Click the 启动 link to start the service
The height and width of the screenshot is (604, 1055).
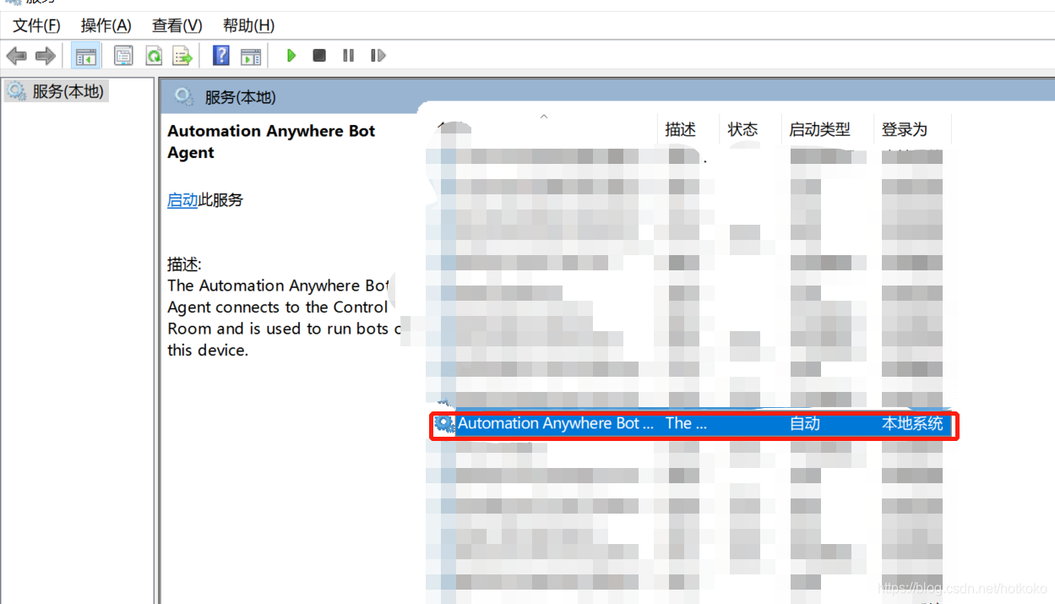(x=183, y=199)
